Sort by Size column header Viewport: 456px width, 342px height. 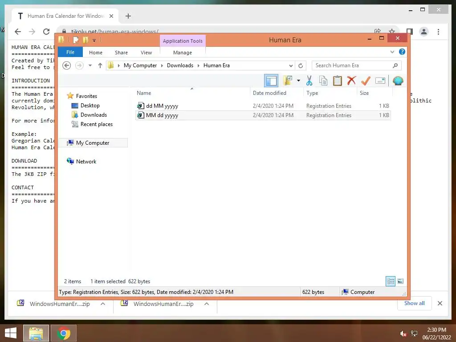point(375,93)
